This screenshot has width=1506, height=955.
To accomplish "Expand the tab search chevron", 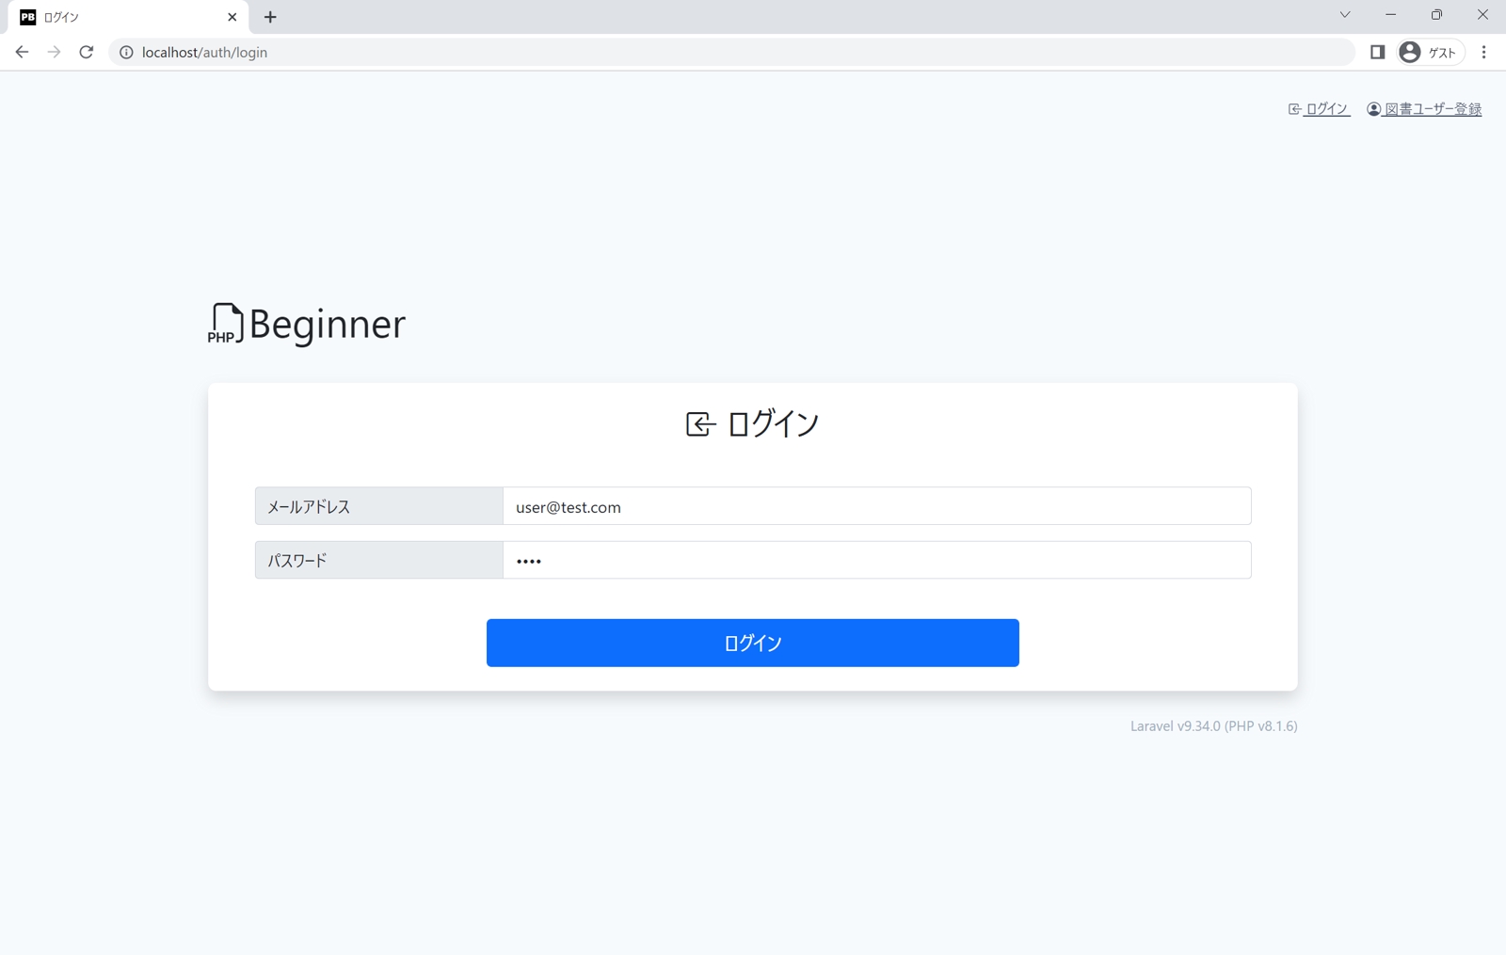I will 1345,15.
